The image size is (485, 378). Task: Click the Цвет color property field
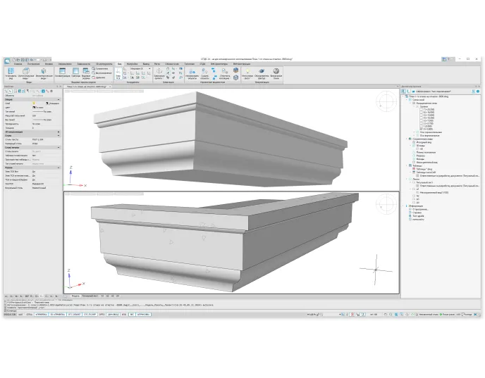(39, 107)
